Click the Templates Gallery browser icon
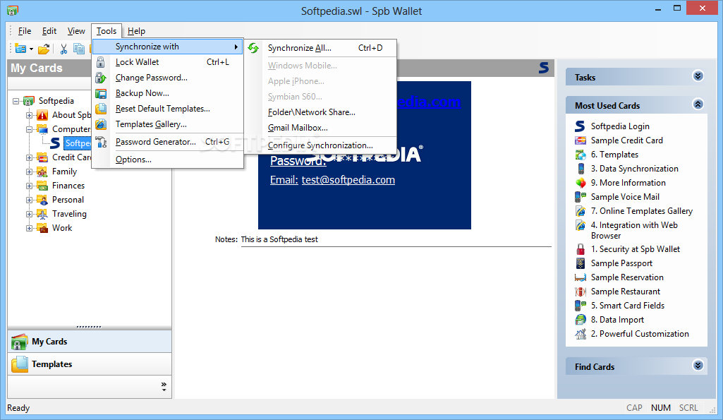 [101, 124]
